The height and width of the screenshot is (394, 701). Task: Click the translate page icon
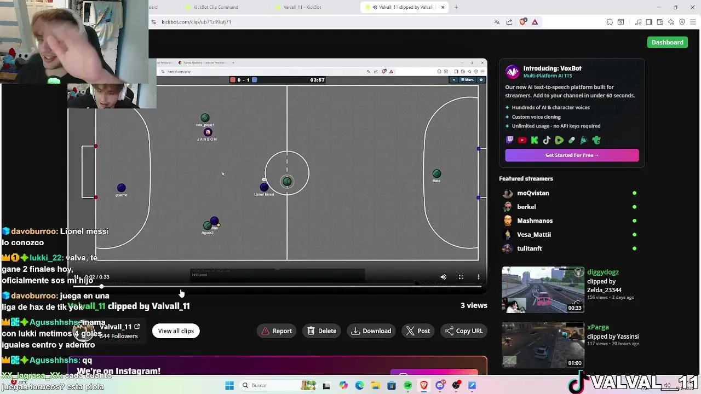[x=497, y=22]
